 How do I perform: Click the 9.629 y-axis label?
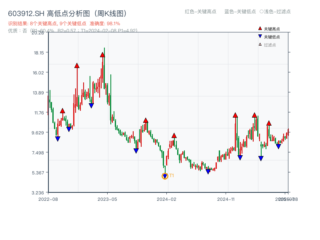[38, 133]
